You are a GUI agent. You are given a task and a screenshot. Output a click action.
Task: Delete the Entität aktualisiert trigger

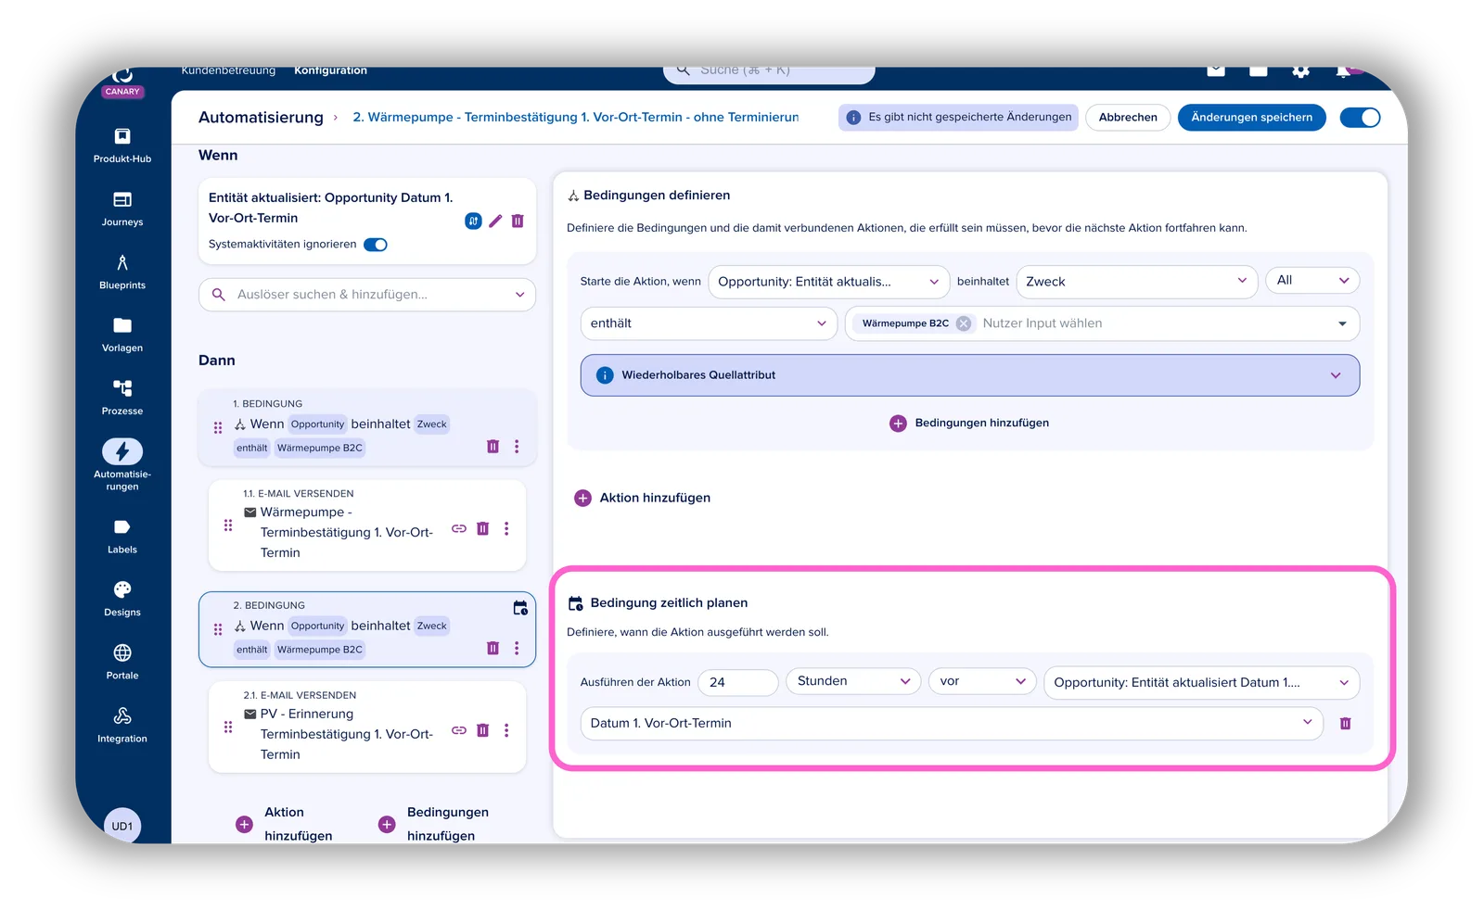coord(518,221)
